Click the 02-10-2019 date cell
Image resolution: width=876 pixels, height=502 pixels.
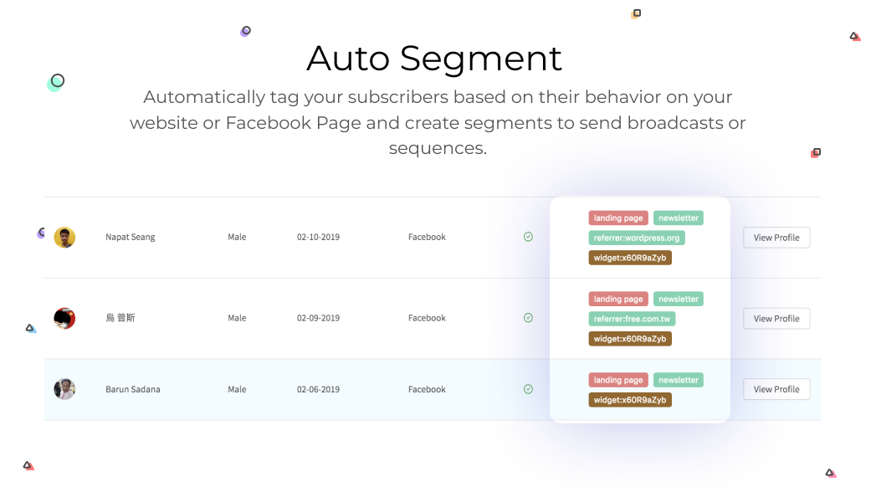(319, 237)
